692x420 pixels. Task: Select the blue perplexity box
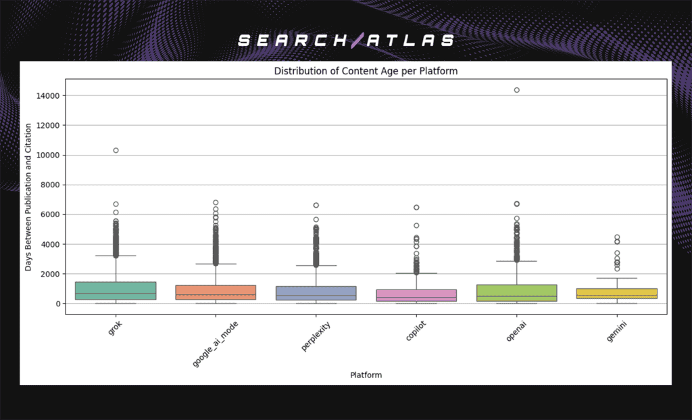[x=316, y=293]
